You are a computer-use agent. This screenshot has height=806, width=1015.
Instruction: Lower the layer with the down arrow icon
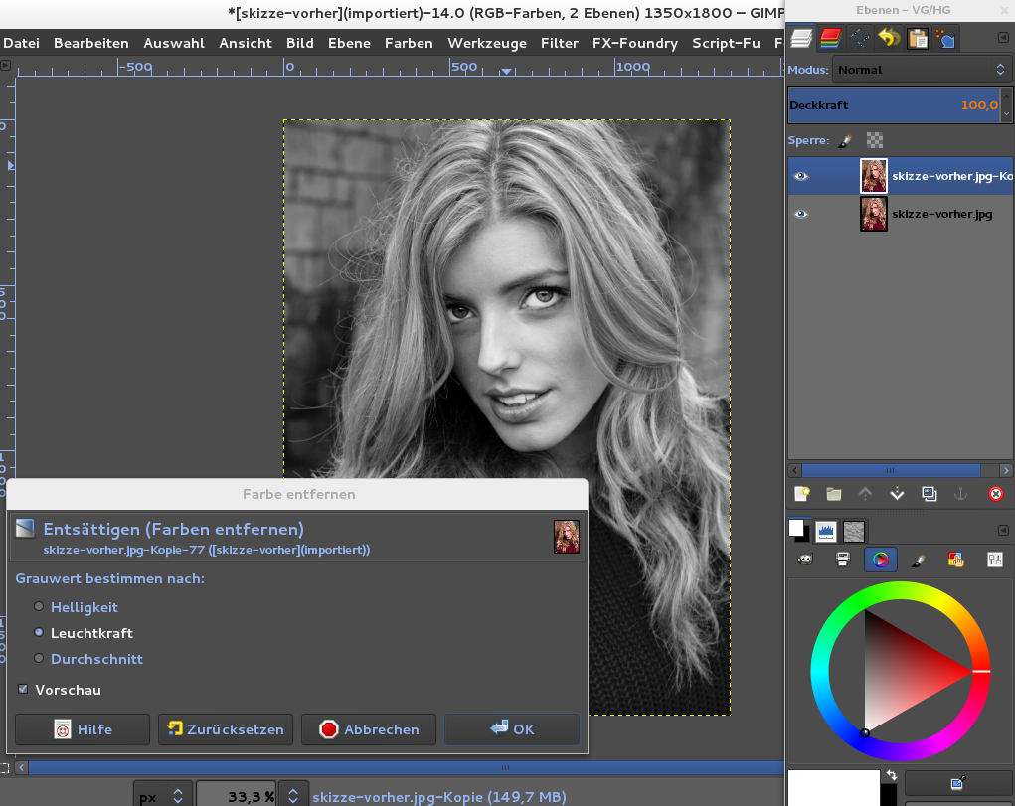click(897, 494)
